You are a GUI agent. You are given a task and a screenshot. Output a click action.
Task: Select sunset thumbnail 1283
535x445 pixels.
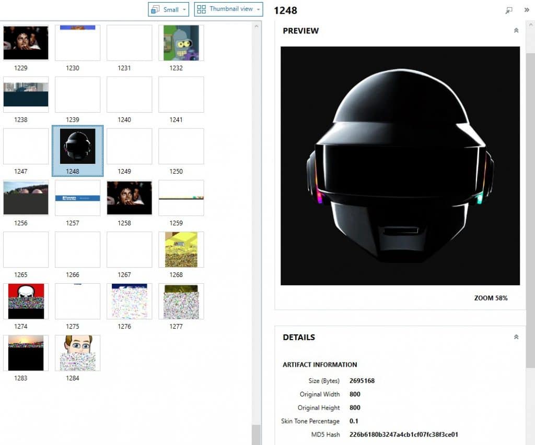[26, 353]
